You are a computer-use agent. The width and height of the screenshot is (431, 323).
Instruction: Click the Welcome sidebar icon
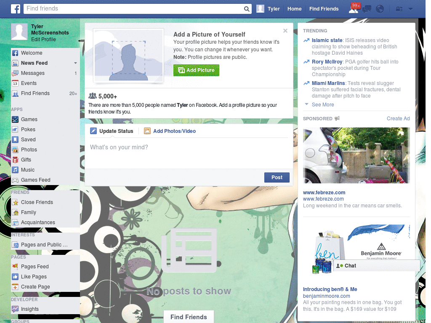15,53
